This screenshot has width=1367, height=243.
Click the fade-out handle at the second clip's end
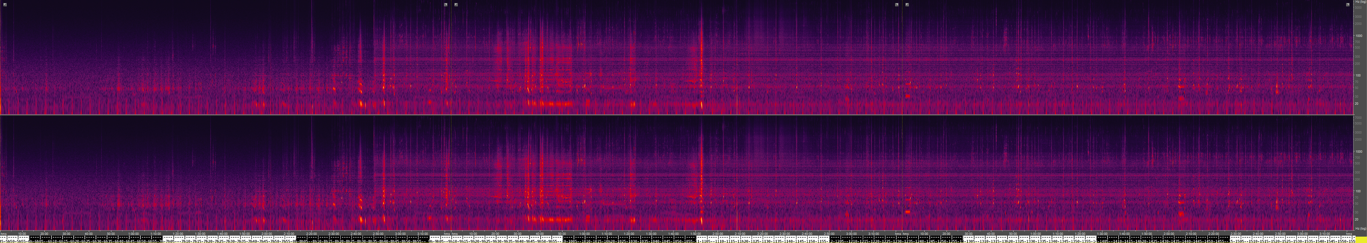point(897,5)
